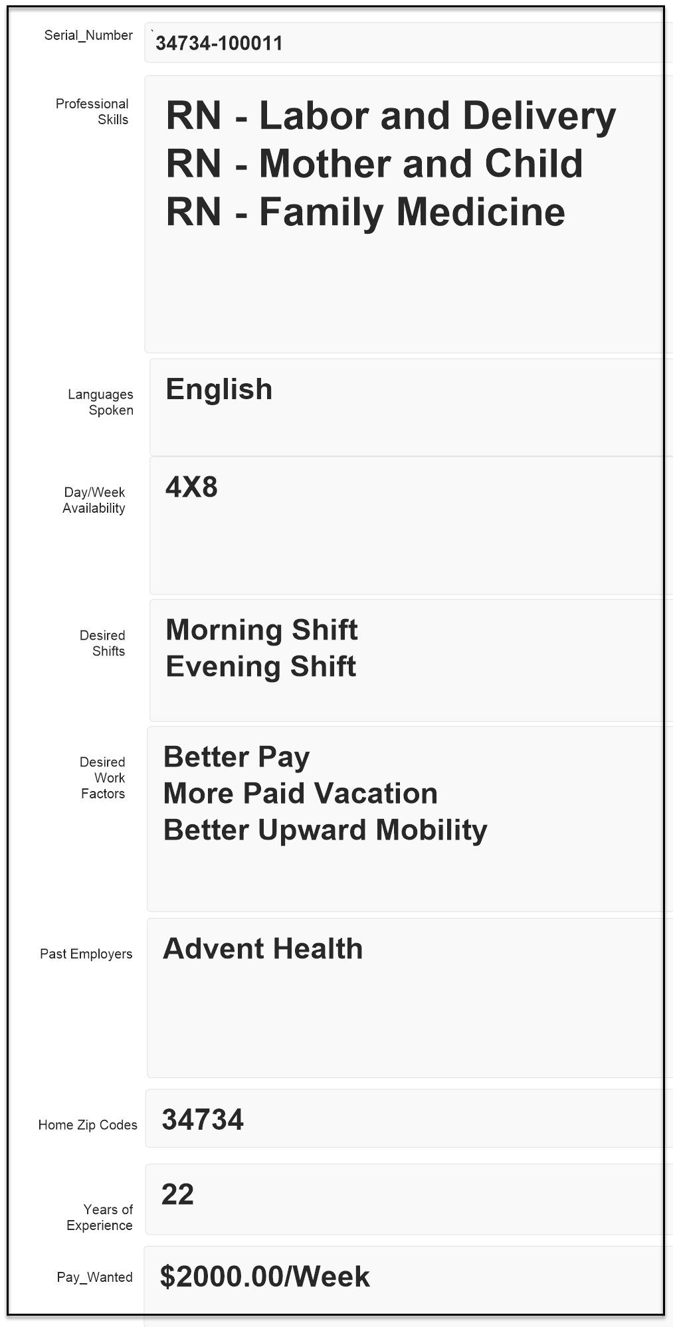
Task: Select the RN - Labor and Delivery entry
Action: [391, 116]
